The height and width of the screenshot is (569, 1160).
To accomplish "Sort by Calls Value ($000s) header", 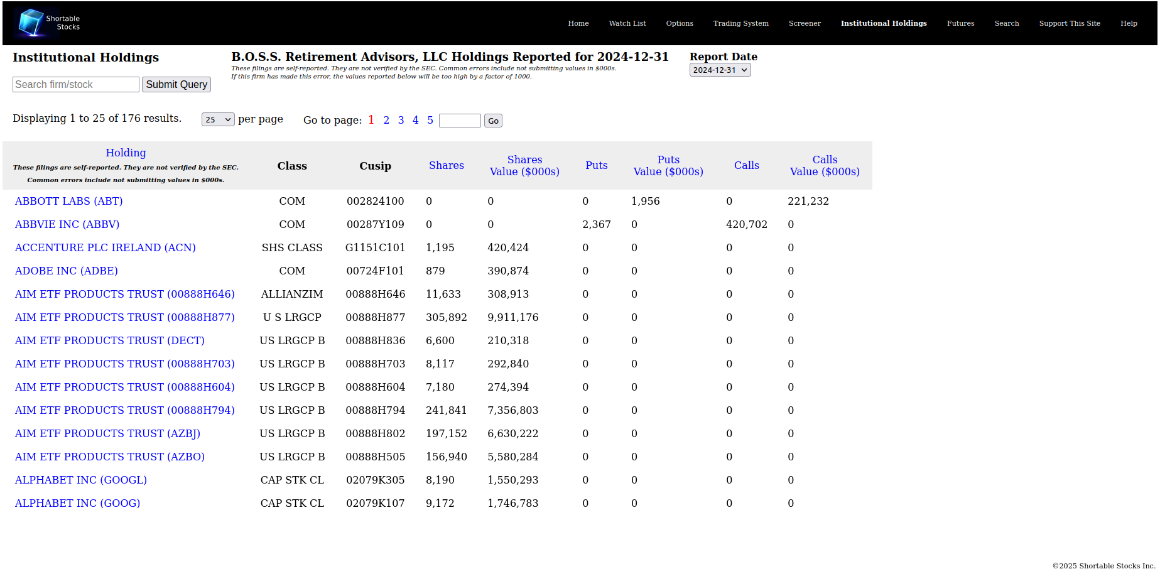I will click(825, 166).
